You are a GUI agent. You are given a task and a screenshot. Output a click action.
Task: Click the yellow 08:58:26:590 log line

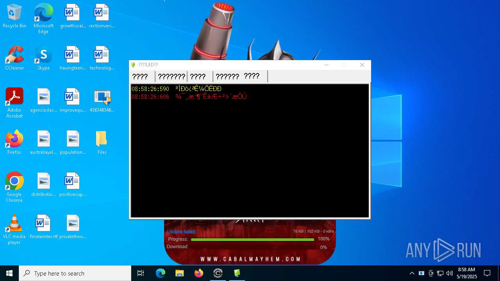(x=177, y=89)
